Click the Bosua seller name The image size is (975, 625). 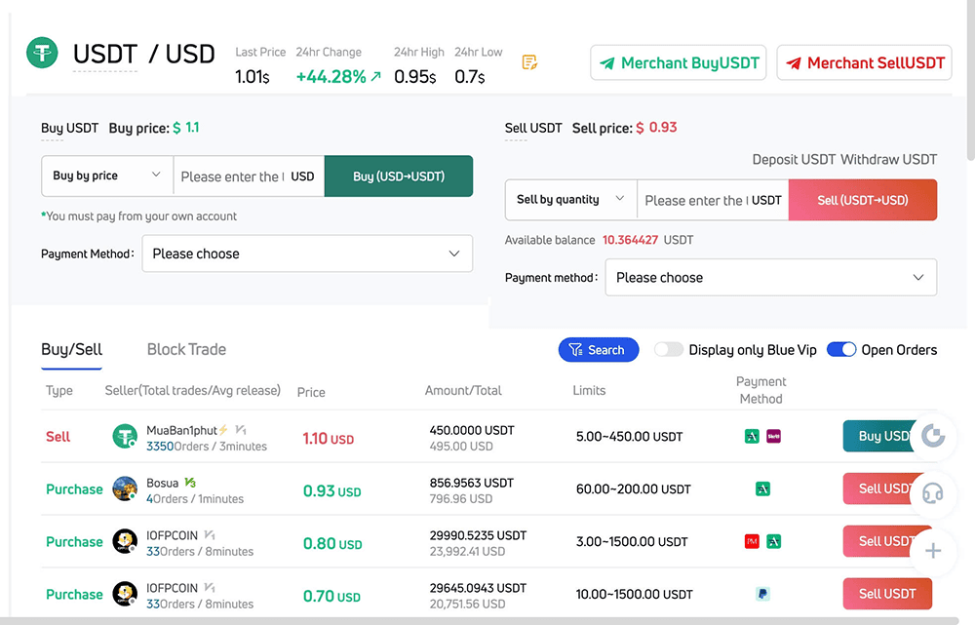click(162, 483)
